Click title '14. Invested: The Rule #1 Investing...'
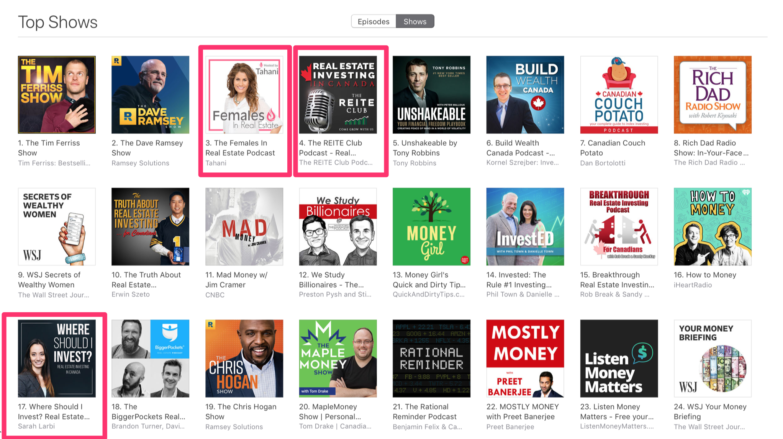Screen dimensions: 783x439 click(519, 280)
